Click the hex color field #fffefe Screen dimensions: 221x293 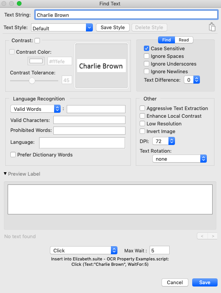click(x=59, y=61)
